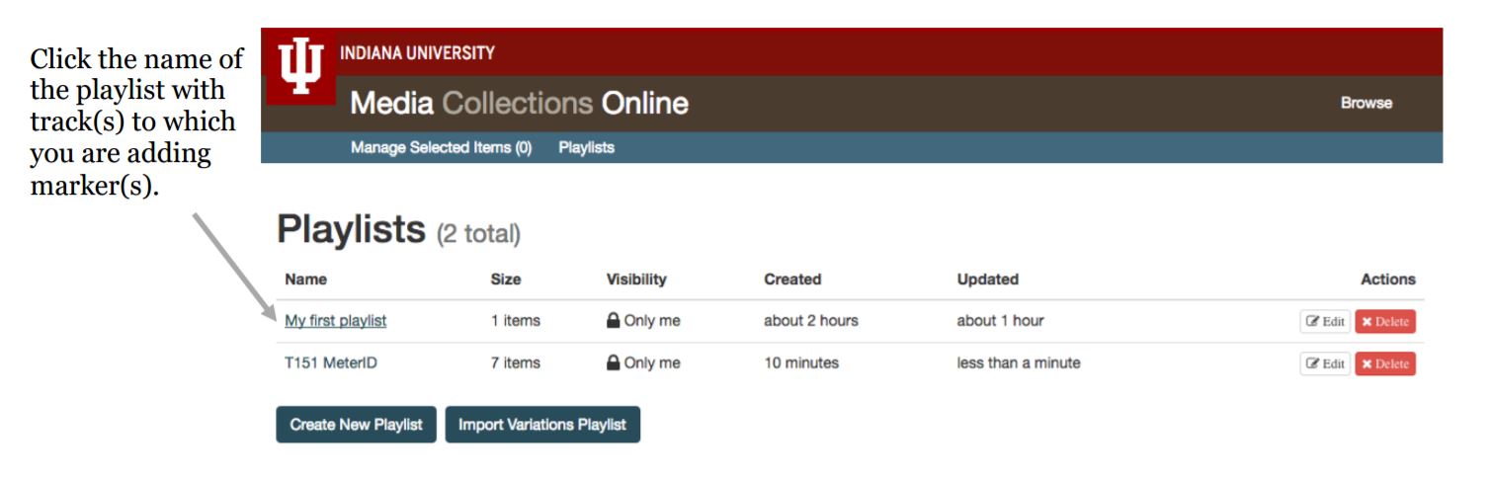Open Manage Selected Items (0) menu

[x=441, y=147]
